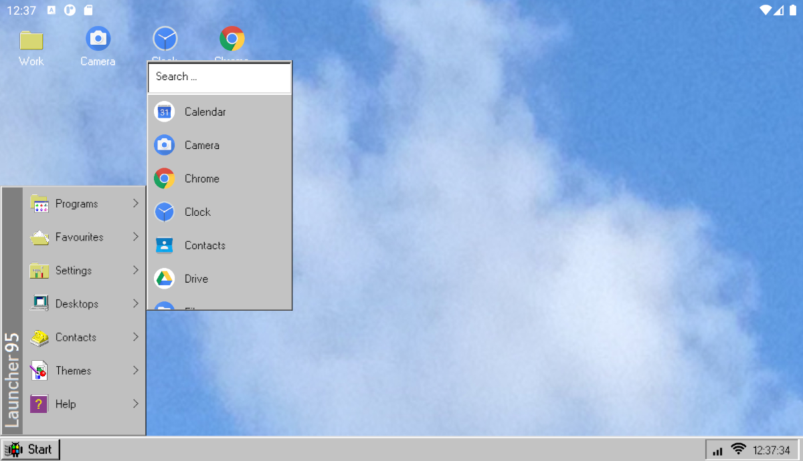Click the Favourites folder icon
The width and height of the screenshot is (803, 461).
click(39, 237)
